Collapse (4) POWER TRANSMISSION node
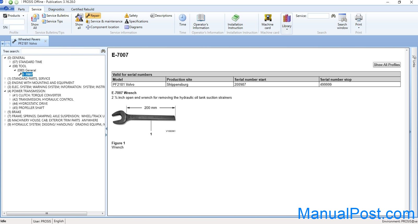This screenshot has height=224, width=418. [x=5, y=91]
